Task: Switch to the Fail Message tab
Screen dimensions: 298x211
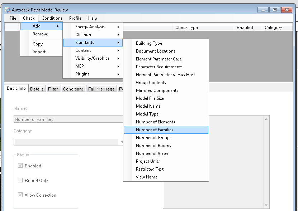Action: 101,89
